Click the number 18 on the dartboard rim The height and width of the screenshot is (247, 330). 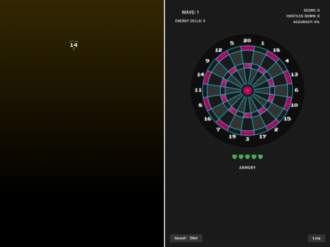(276, 50)
